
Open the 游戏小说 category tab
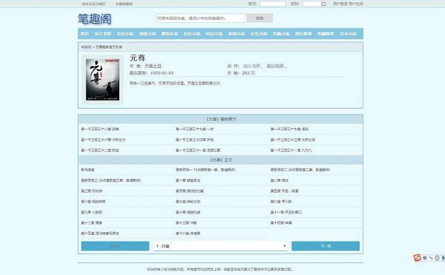(236, 34)
